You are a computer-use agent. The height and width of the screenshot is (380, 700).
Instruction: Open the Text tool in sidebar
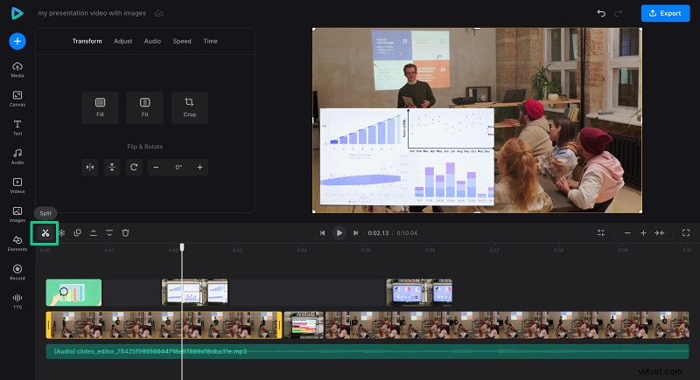click(17, 127)
